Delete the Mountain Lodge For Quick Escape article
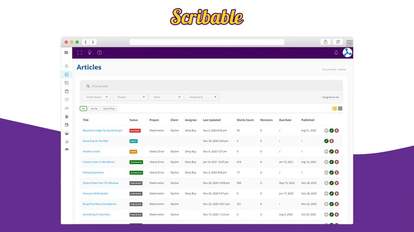414x232 pixels. click(337, 130)
